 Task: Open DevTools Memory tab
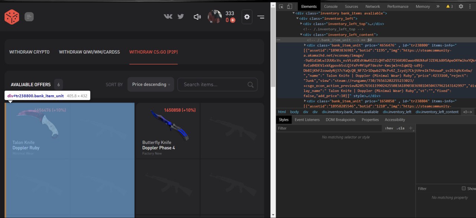pyautogui.click(x=423, y=6)
